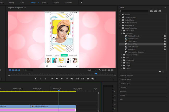
Task: Click program monitor blue playhead marker
Action: click(96, 73)
